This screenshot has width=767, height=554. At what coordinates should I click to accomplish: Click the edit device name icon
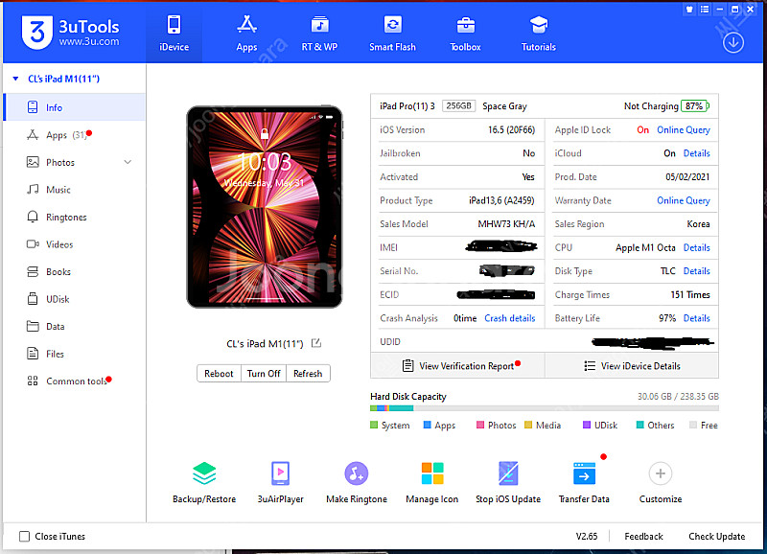(316, 344)
